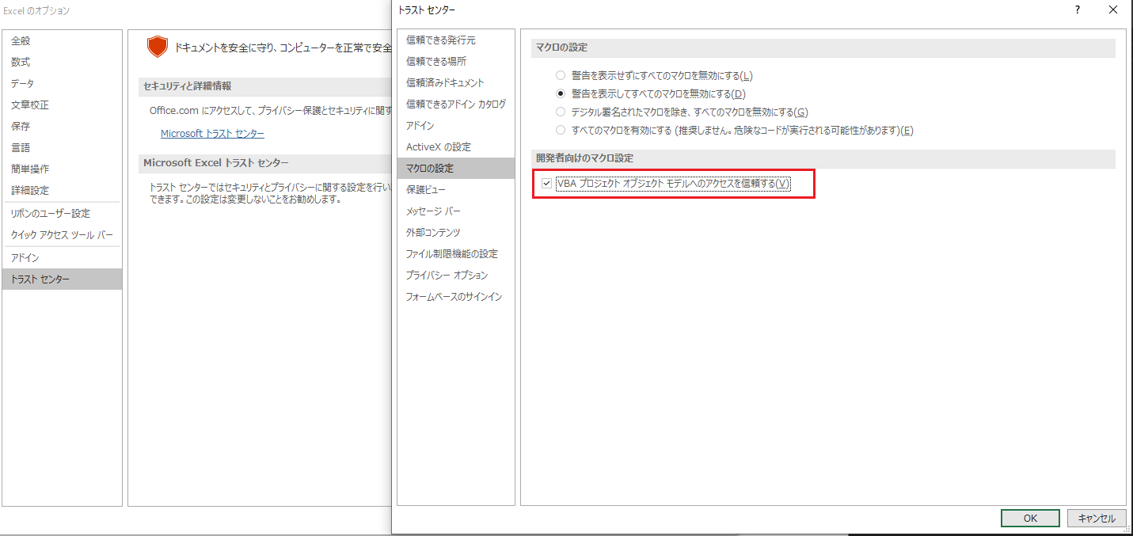Follow Microsoft トラスト センター link
This screenshot has width=1133, height=536.
(212, 134)
